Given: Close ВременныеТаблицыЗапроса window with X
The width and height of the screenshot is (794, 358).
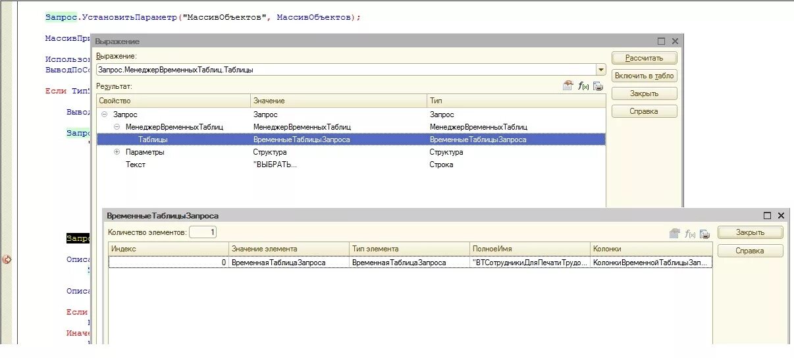Looking at the screenshot, I should (x=781, y=215).
